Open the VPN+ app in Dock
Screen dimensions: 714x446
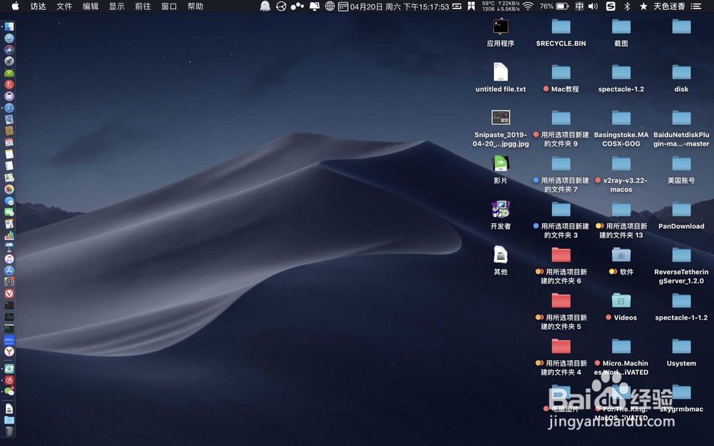coord(9,340)
